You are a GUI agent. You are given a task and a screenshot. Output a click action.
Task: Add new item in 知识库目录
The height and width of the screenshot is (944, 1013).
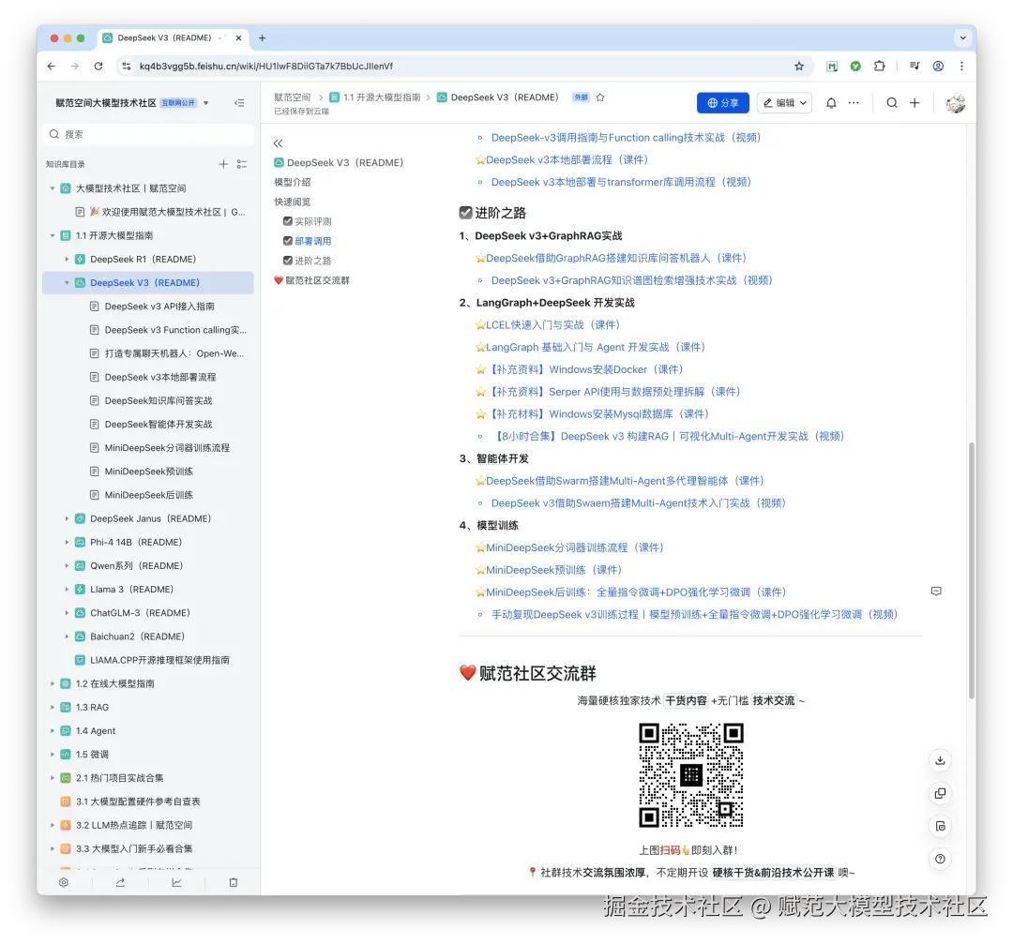click(223, 164)
